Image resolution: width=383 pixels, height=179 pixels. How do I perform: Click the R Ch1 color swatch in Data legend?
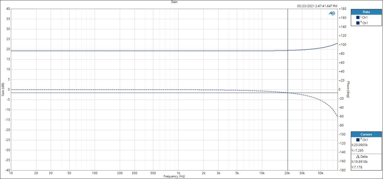pos(358,23)
